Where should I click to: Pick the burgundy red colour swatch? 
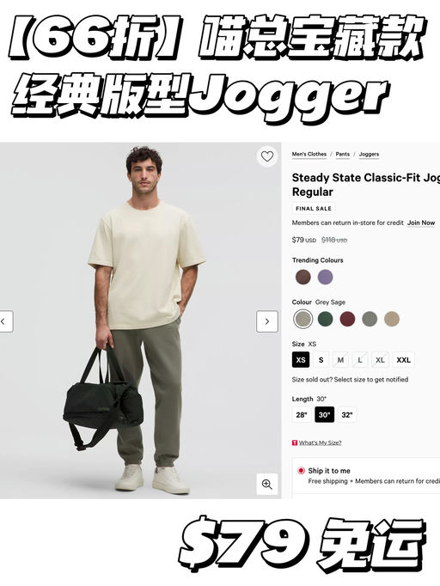pyautogui.click(x=347, y=319)
